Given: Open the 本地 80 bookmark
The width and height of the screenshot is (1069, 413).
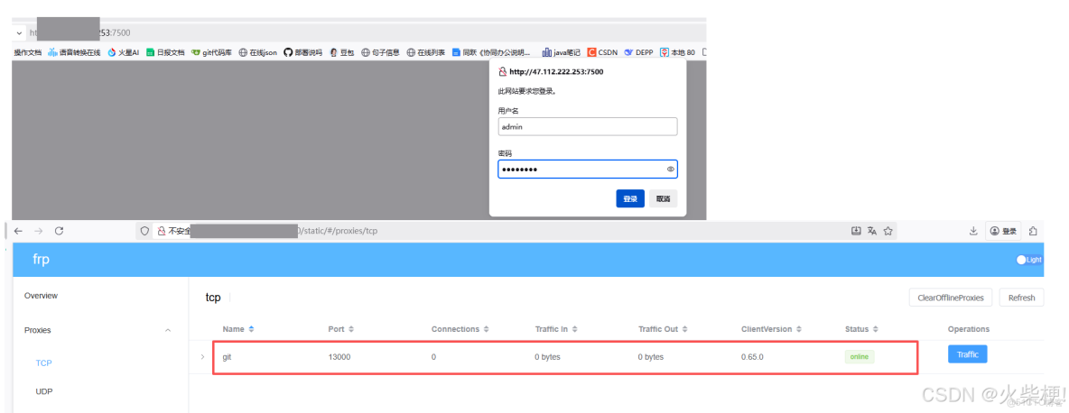Looking at the screenshot, I should 678,51.
